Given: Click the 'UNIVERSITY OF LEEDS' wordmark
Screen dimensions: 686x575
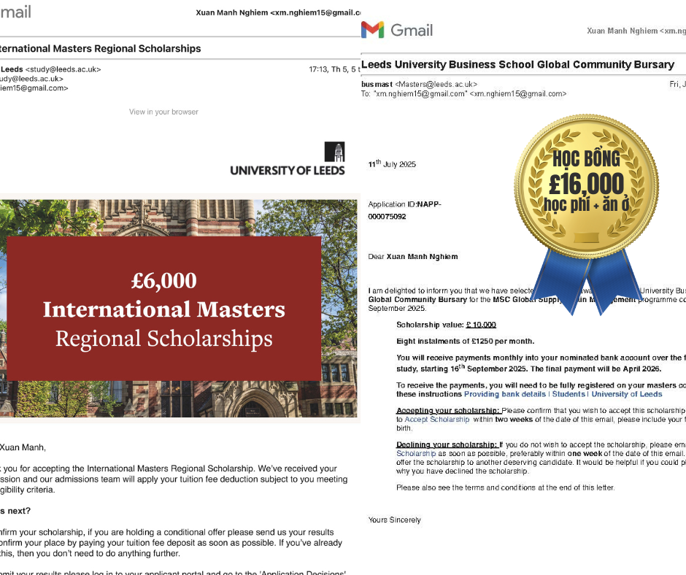Looking at the screenshot, I should tap(288, 171).
